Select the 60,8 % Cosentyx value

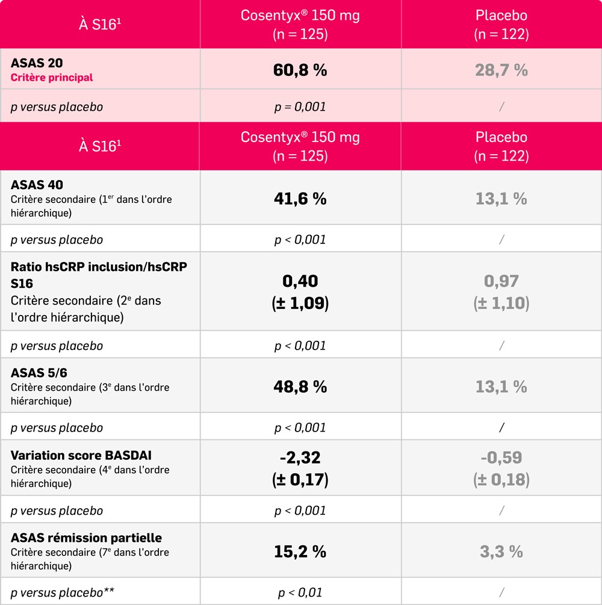(x=300, y=70)
